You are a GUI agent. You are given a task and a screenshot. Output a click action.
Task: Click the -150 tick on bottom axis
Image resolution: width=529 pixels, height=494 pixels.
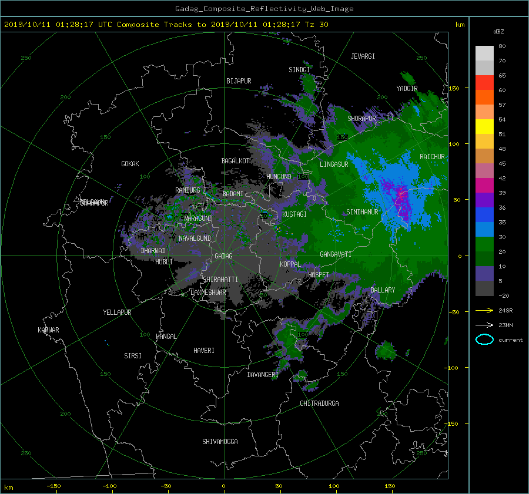53,486
